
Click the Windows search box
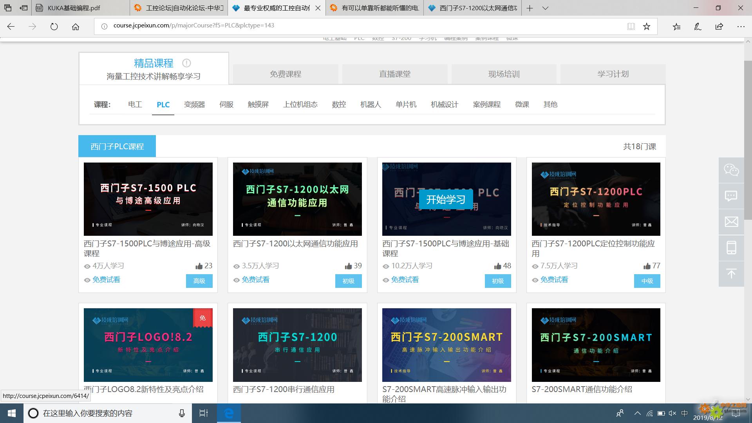tap(107, 413)
